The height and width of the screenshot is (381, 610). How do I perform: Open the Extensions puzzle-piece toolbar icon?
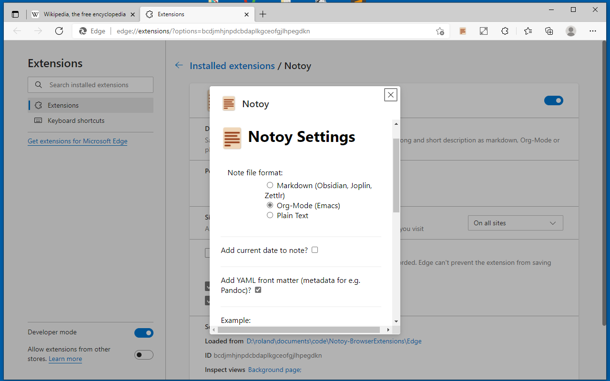pyautogui.click(x=505, y=31)
